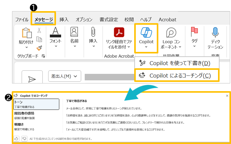Click the thumbs down feedback icon
The height and width of the screenshot is (144, 231).
(25, 138)
